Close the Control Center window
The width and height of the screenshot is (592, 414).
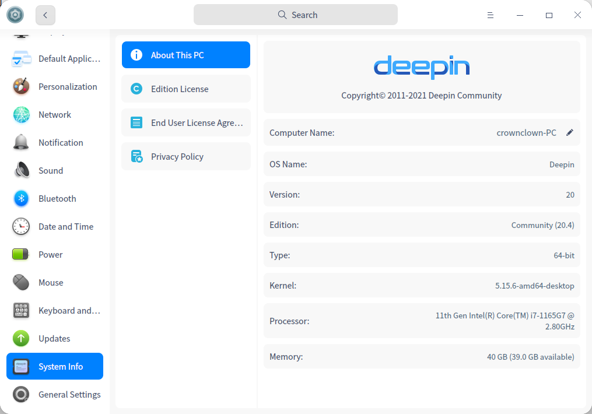click(x=577, y=15)
